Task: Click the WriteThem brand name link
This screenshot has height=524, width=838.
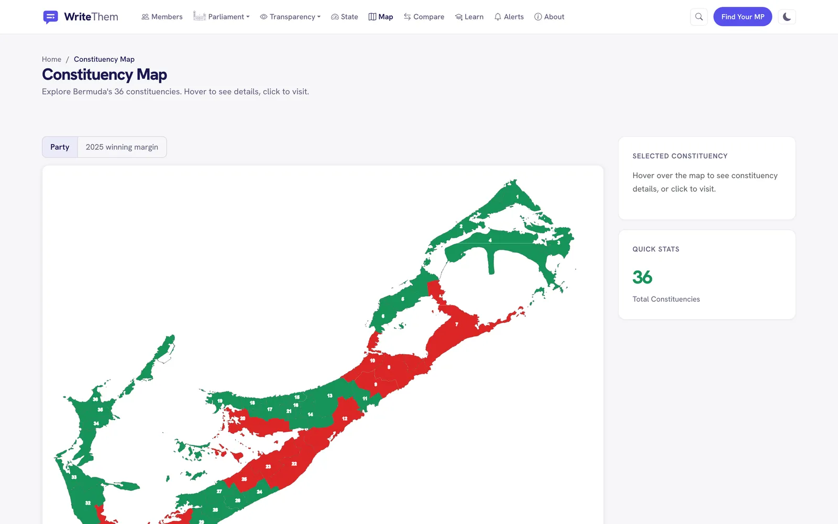Action: point(91,17)
